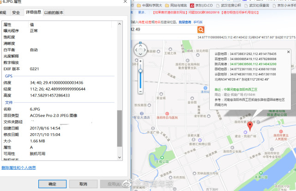The image size is (296, 191).
Task: Select the 创建日期 value 2017/8/16 14:54
Action: click(x=45, y=128)
